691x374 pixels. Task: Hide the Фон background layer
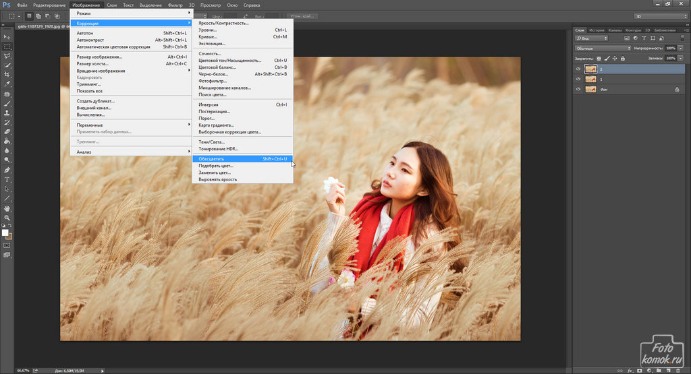pos(578,89)
